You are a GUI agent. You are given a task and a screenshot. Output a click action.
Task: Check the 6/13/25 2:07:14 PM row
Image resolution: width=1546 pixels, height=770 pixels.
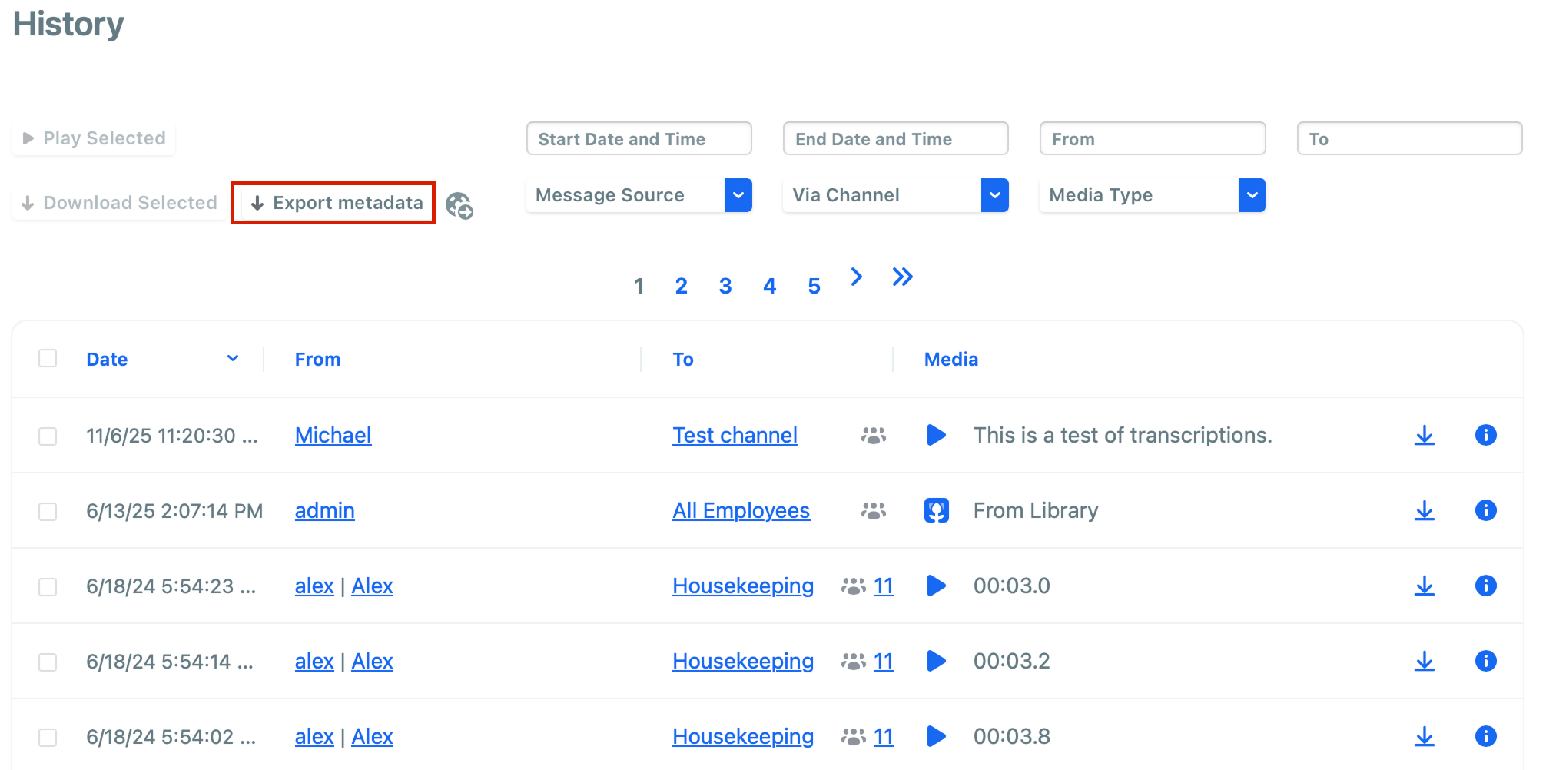(x=48, y=512)
